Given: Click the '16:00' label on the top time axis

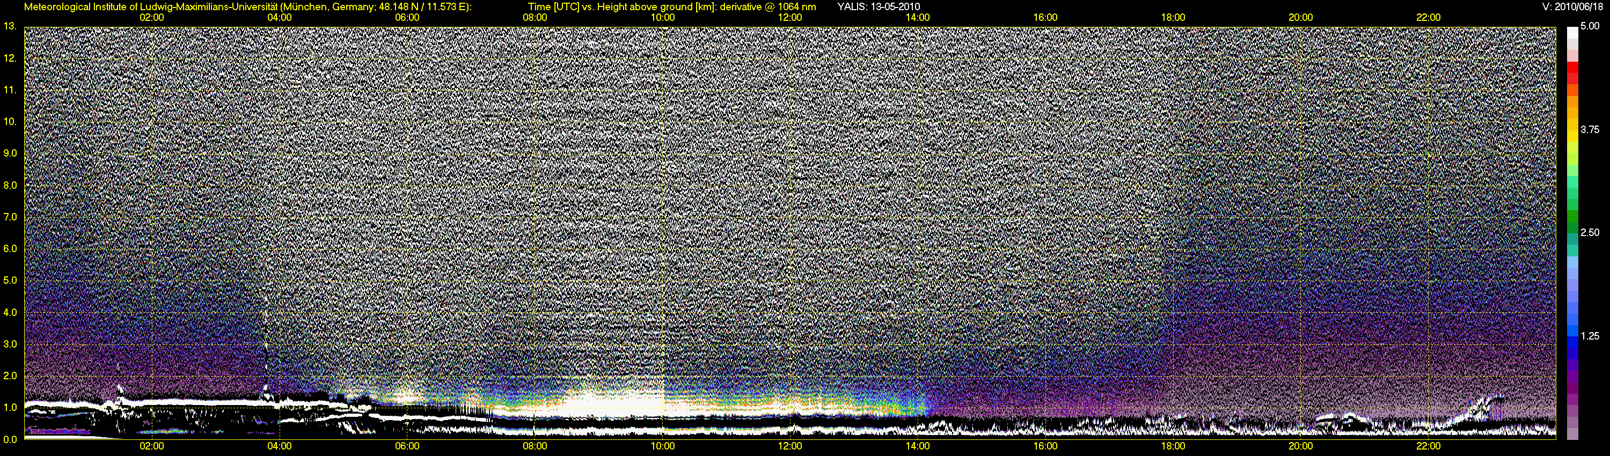Looking at the screenshot, I should (x=1045, y=18).
